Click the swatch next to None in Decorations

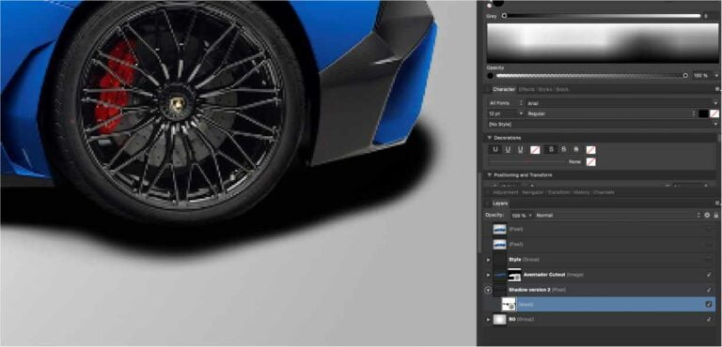point(590,162)
